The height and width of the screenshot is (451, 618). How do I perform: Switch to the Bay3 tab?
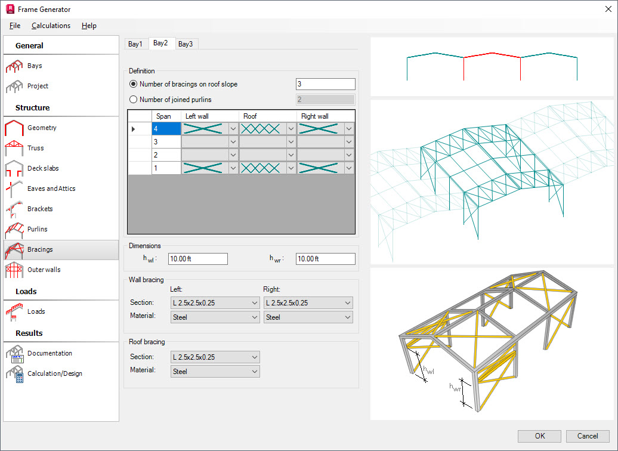point(186,44)
